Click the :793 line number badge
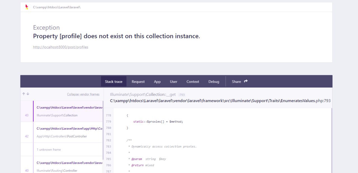Image resolution: width=358 pixels, height=173 pixels. [x=182, y=95]
